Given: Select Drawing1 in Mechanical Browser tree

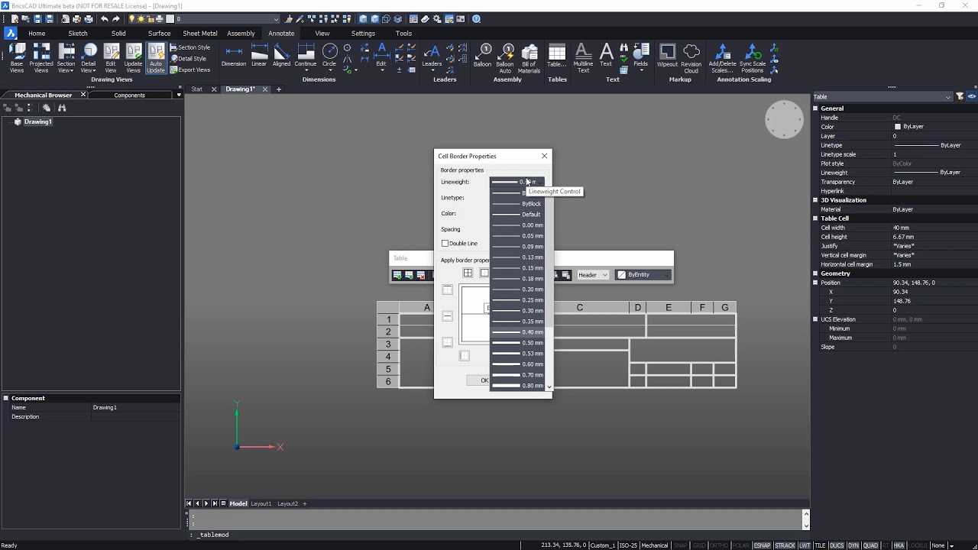Looking at the screenshot, I should pos(37,121).
